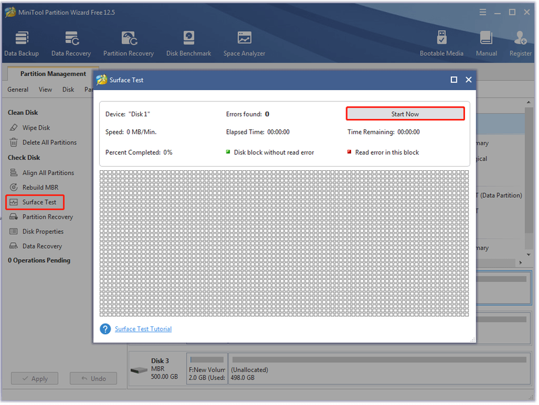Minimize the MiniTool Partition Wizard window
539x405 pixels.
tap(497, 12)
